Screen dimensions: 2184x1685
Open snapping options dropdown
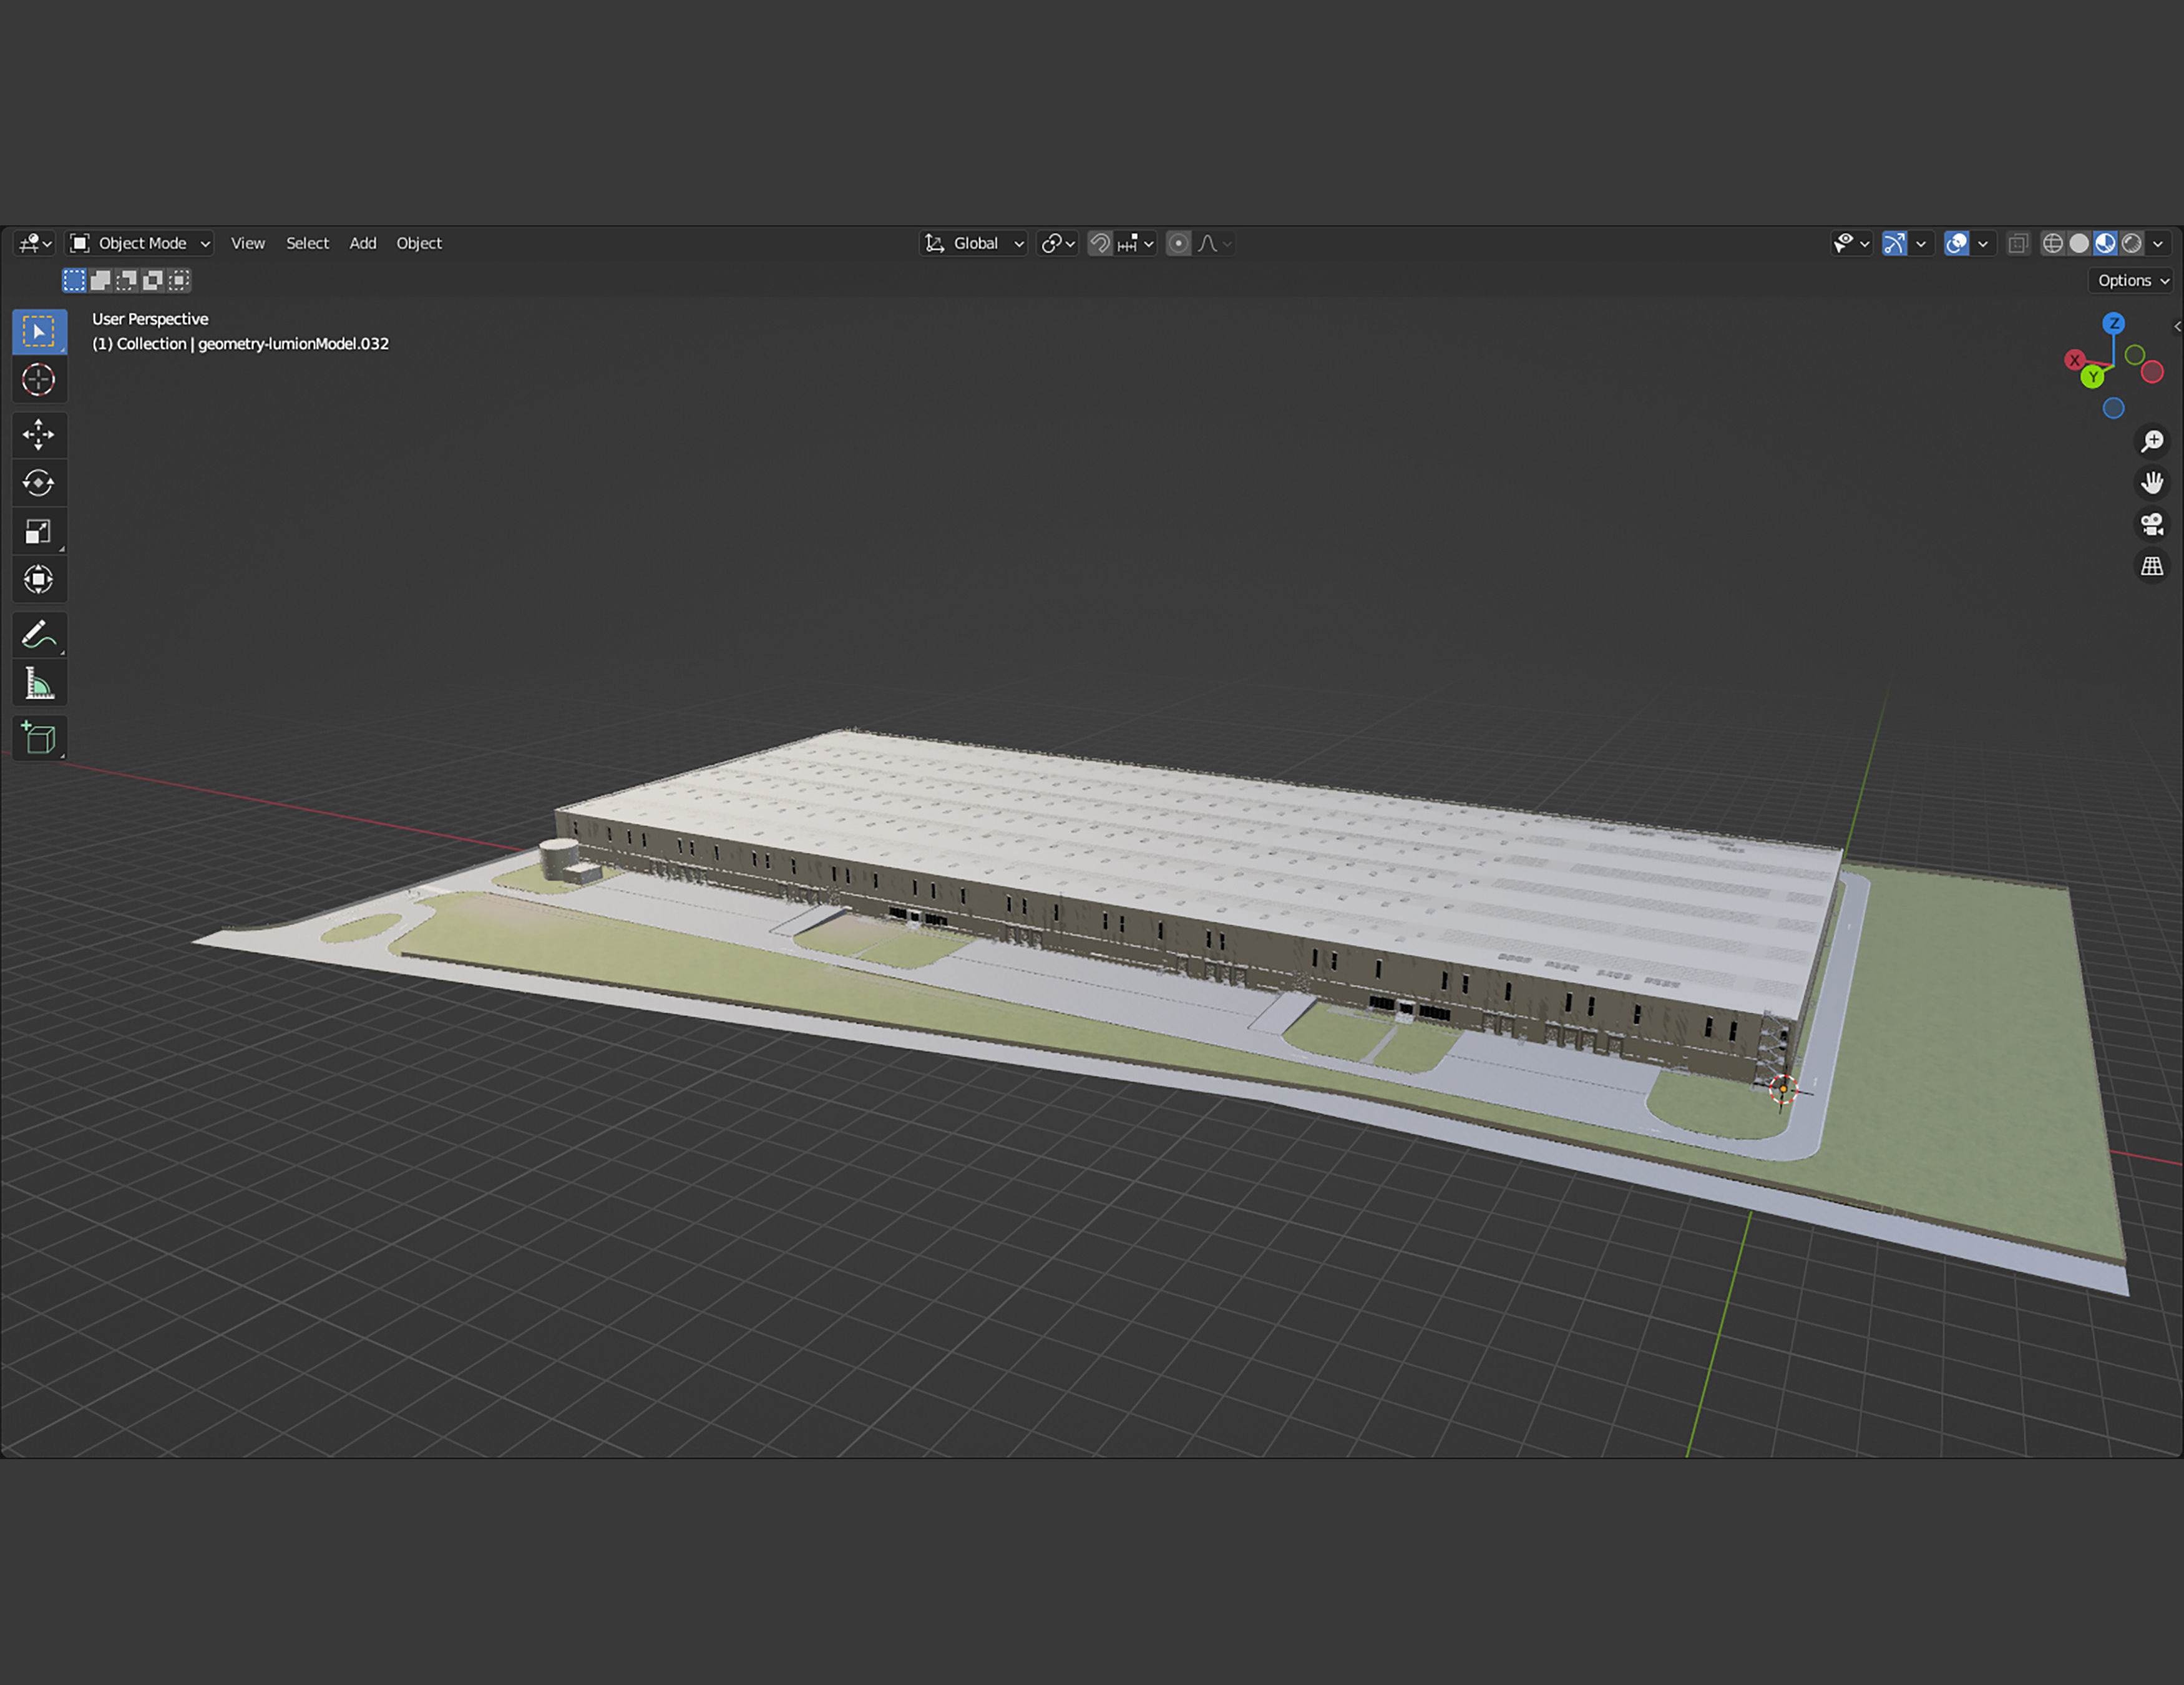(x=1136, y=243)
